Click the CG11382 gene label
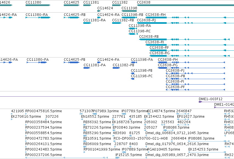 [x=120, y=2]
